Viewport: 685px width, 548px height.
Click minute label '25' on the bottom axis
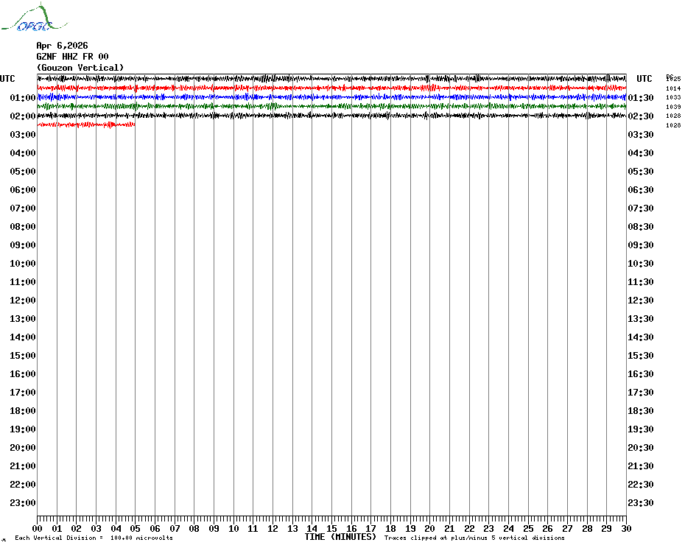click(528, 529)
